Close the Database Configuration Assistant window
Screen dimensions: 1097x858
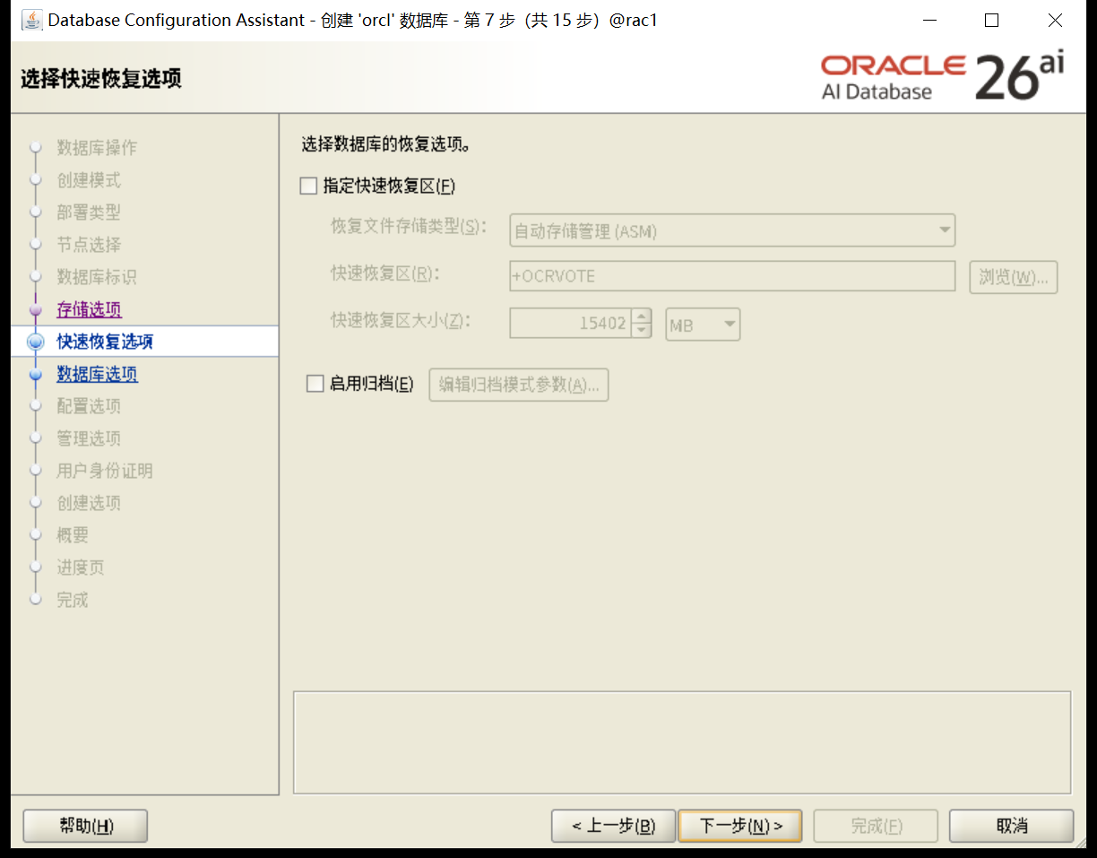[x=1055, y=20]
